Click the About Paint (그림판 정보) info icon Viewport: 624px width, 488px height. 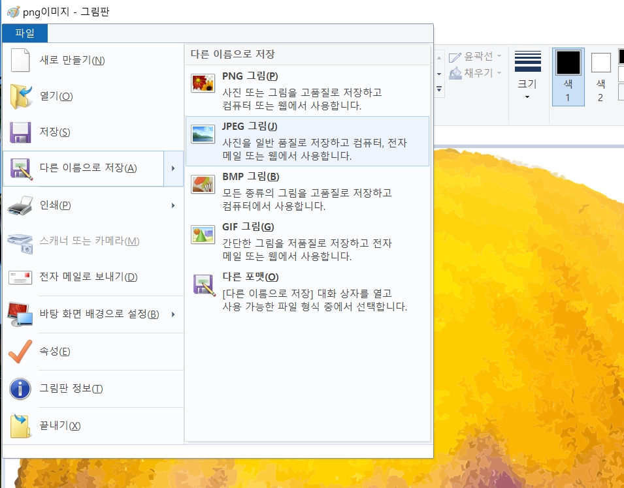point(20,388)
